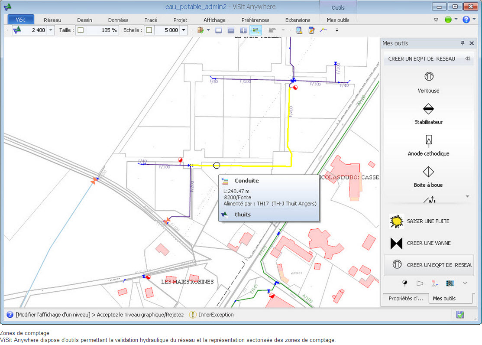The width and height of the screenshot is (482, 345).
Task: Open the 2 400 scale dropdown
Action: [51, 30]
